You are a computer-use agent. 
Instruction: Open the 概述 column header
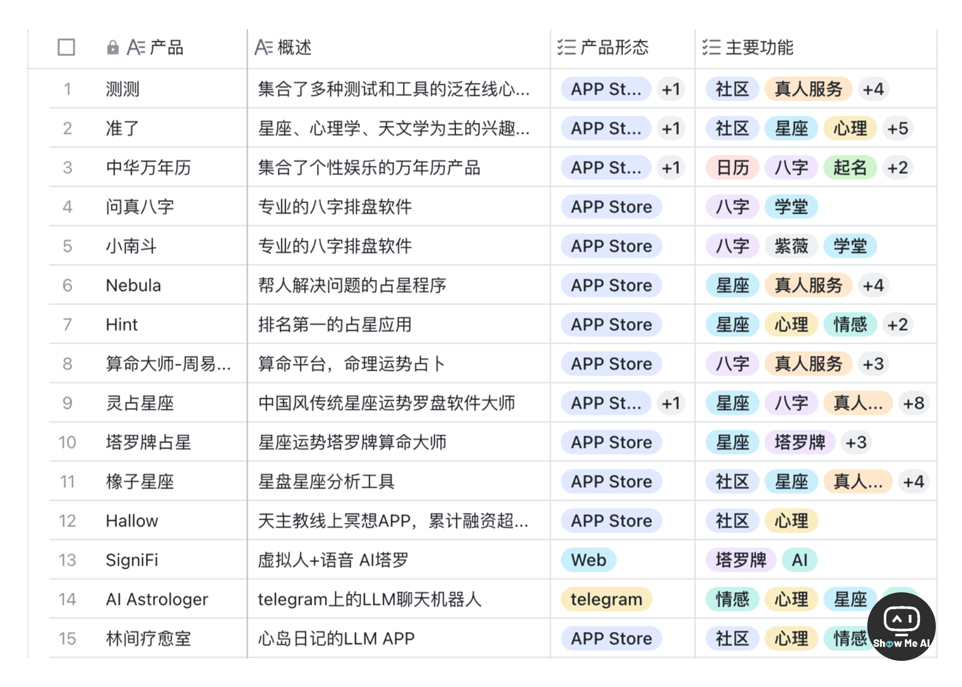[294, 47]
